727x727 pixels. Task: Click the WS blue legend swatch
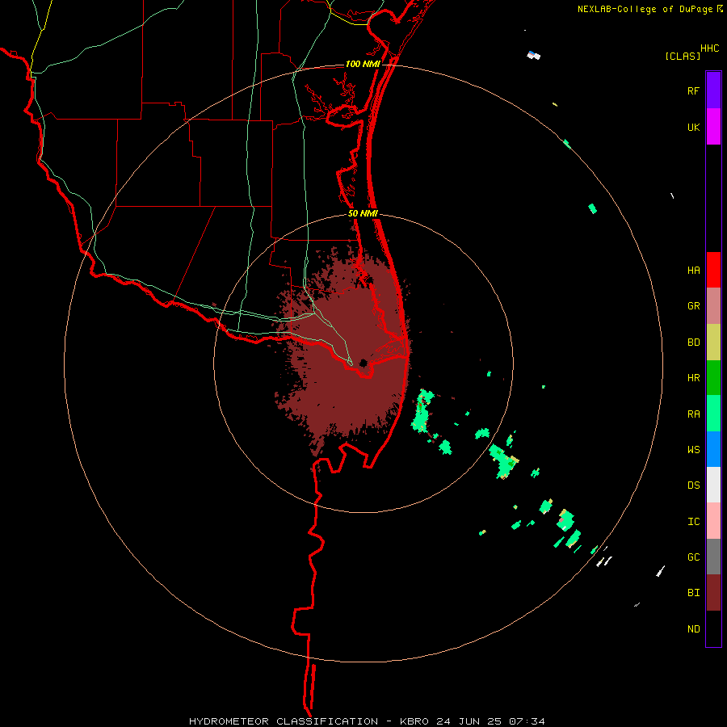[x=713, y=449]
